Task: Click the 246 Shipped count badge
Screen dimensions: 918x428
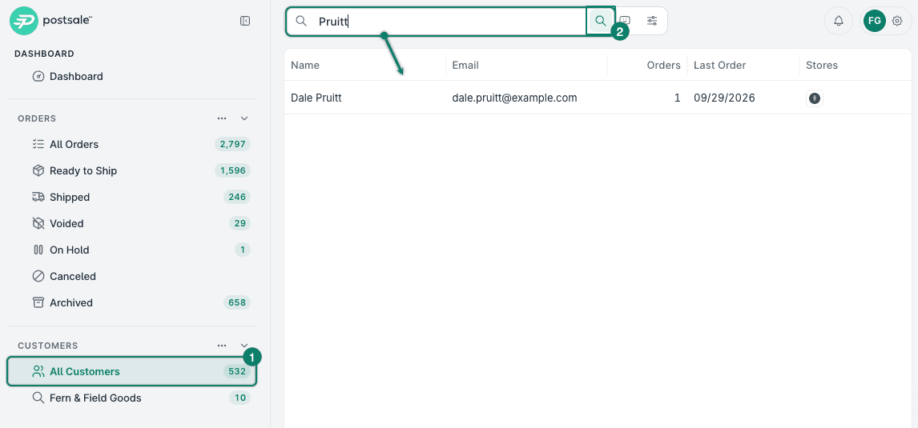Action: tap(237, 197)
